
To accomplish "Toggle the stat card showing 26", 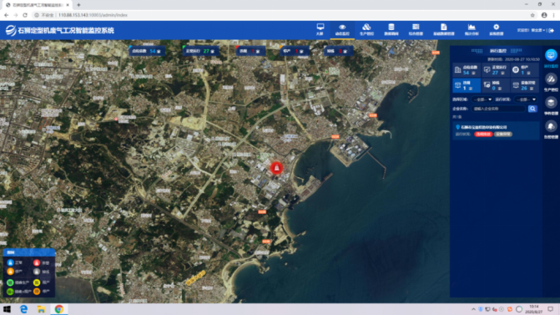I will point(524,85).
